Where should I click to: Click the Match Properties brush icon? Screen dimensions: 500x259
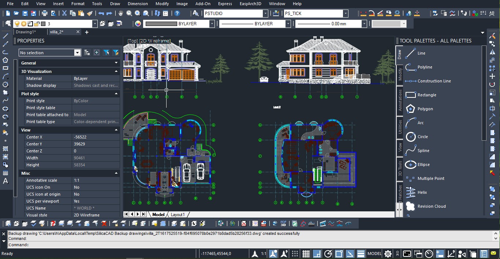[90, 14]
